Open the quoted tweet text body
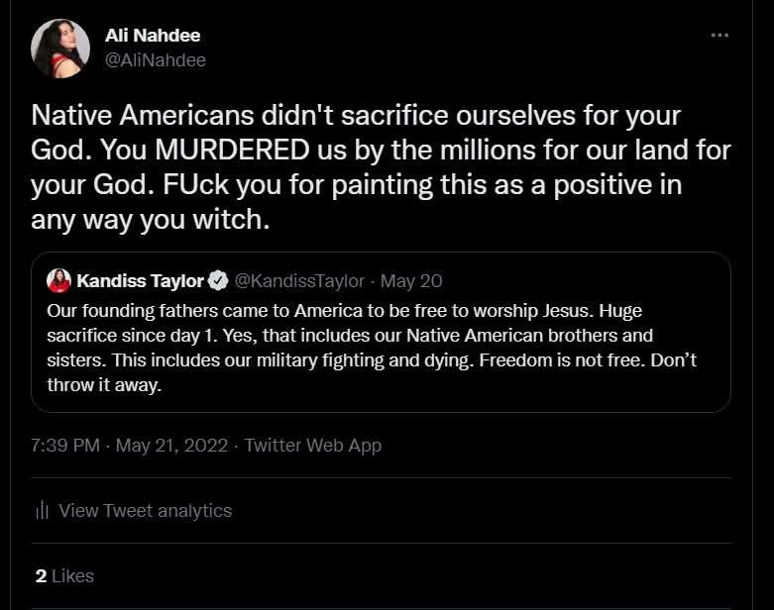The height and width of the screenshot is (610, 774). [x=373, y=348]
